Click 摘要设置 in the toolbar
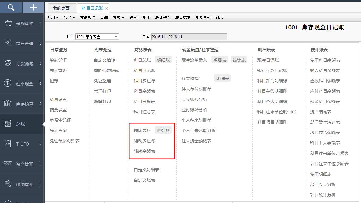This screenshot has height=203, width=361. tap(203, 17)
